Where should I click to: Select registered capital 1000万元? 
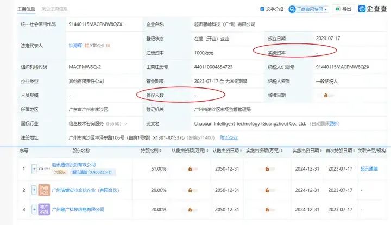tap(204, 53)
